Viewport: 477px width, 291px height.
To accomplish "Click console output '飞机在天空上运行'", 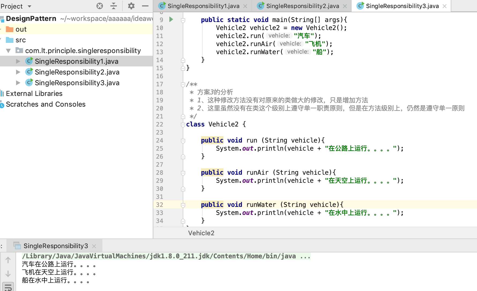I will coord(48,272).
